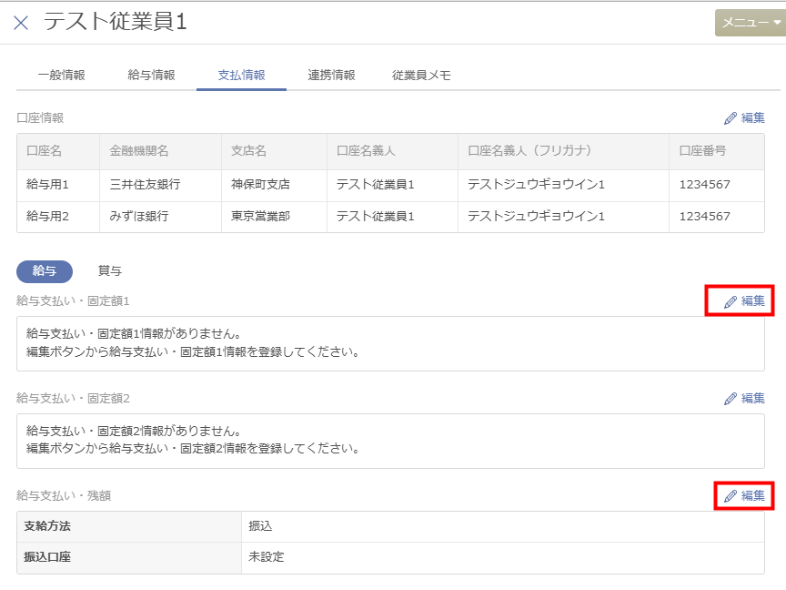This screenshot has width=786, height=590.
Task: Open the 給与情報 tab
Action: 151,76
